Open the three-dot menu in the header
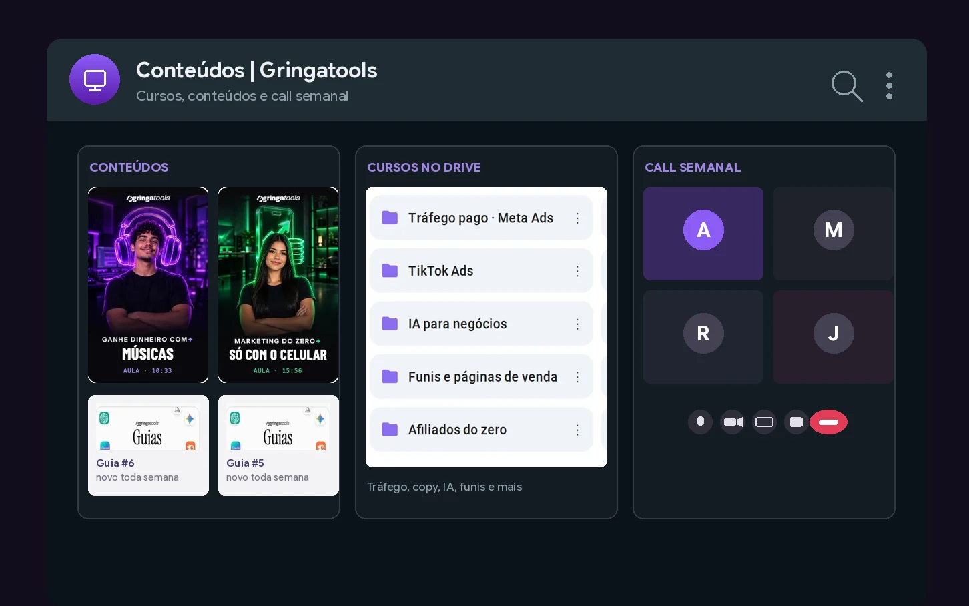Screen dimensions: 969x606 coord(889,86)
